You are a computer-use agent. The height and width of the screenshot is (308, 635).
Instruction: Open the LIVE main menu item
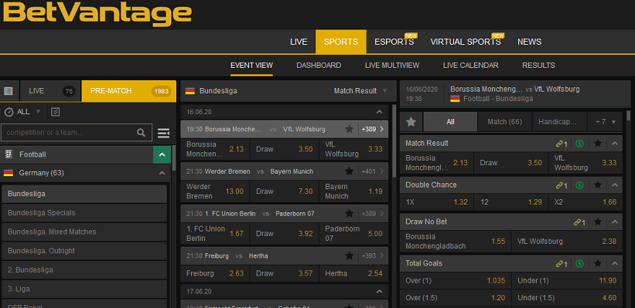point(299,42)
